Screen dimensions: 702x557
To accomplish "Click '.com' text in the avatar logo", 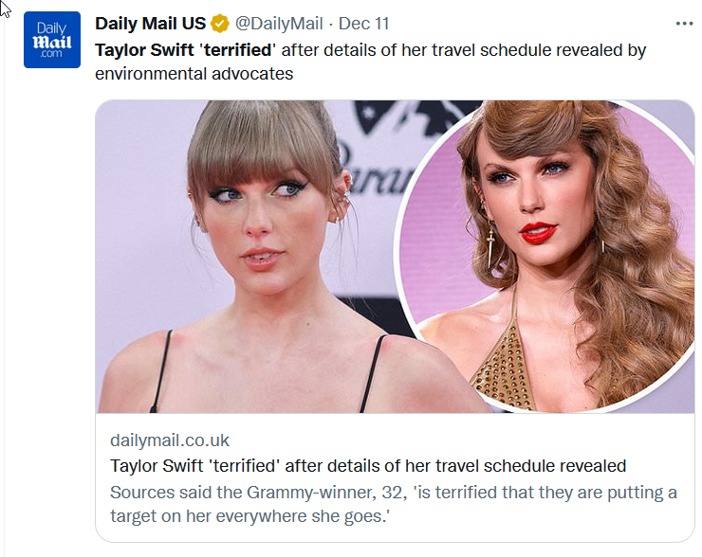I will 52,55.
